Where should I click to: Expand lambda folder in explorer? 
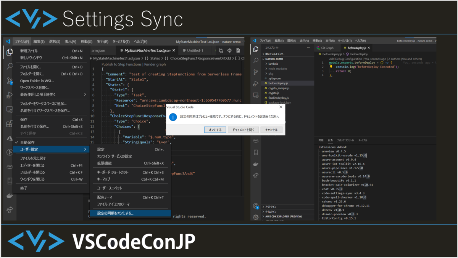(x=287, y=64)
